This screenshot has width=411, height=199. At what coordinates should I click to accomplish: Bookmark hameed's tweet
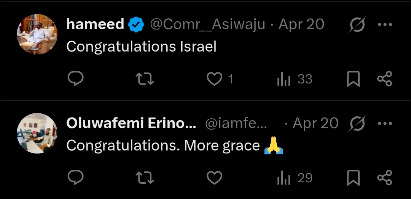point(353,79)
